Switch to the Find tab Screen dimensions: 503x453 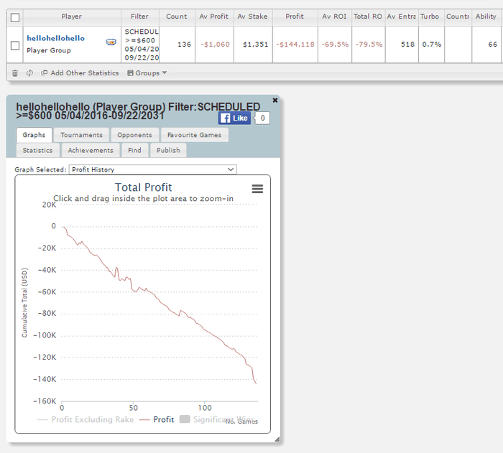pos(135,150)
